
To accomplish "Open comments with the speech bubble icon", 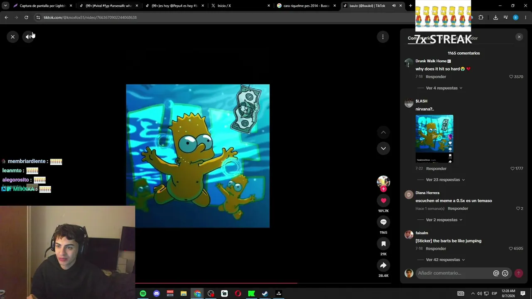I will click(383, 222).
